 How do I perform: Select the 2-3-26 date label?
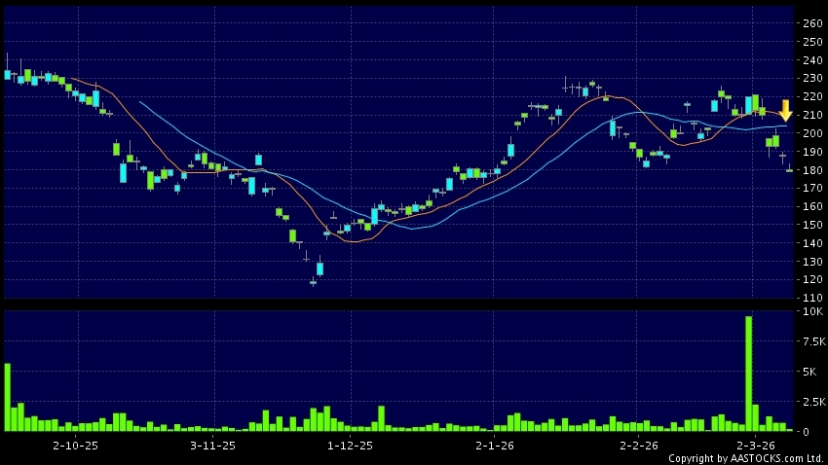(755, 445)
